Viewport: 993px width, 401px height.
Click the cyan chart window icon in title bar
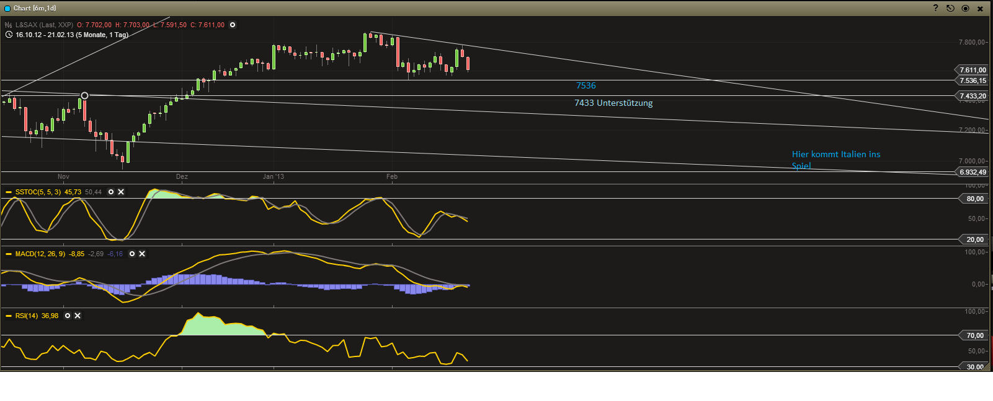click(7, 9)
